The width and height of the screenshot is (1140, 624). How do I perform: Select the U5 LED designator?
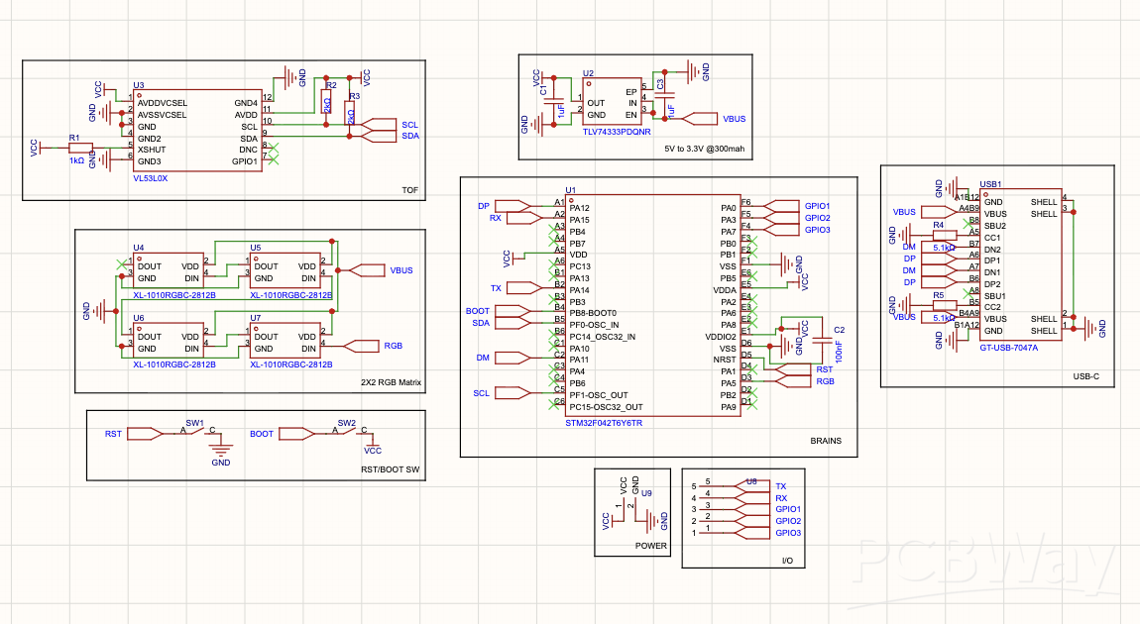pos(255,248)
